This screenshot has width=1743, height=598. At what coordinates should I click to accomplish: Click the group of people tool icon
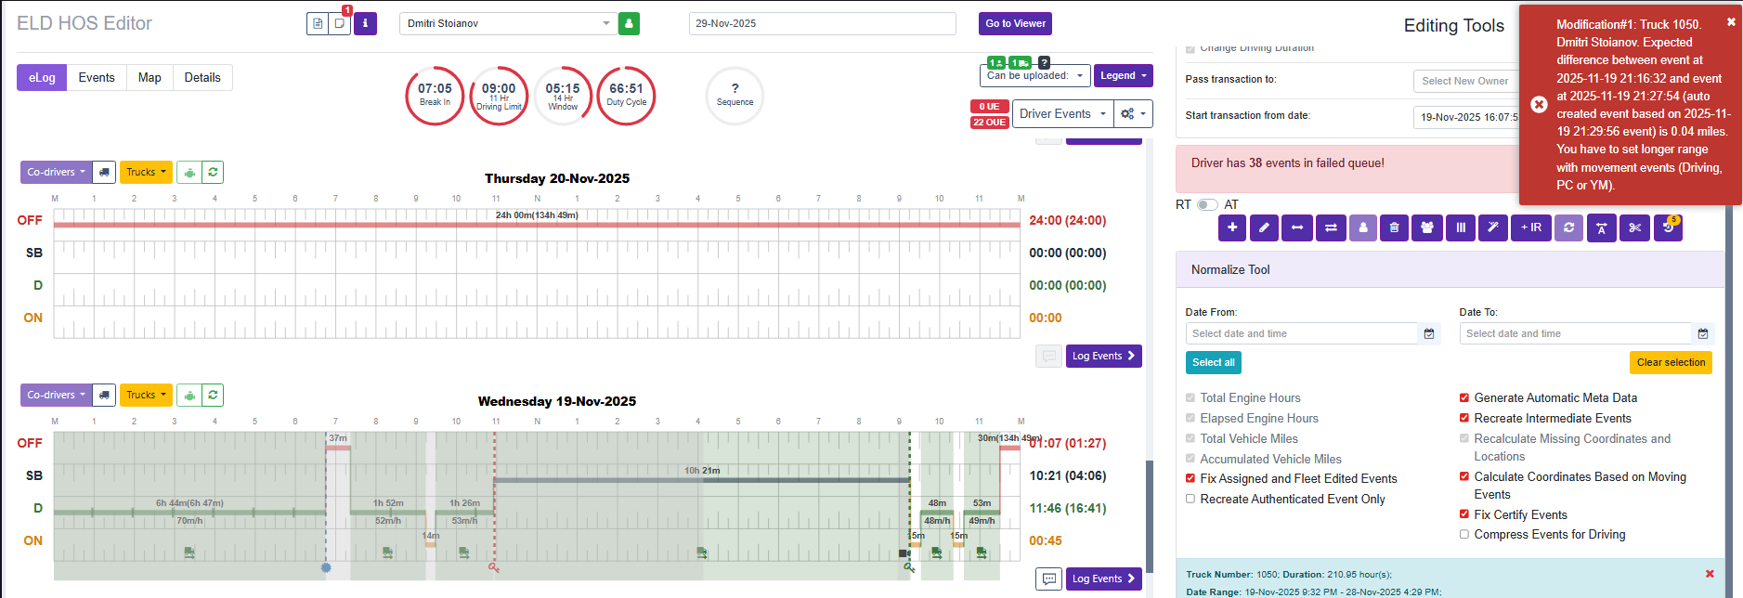(1427, 227)
